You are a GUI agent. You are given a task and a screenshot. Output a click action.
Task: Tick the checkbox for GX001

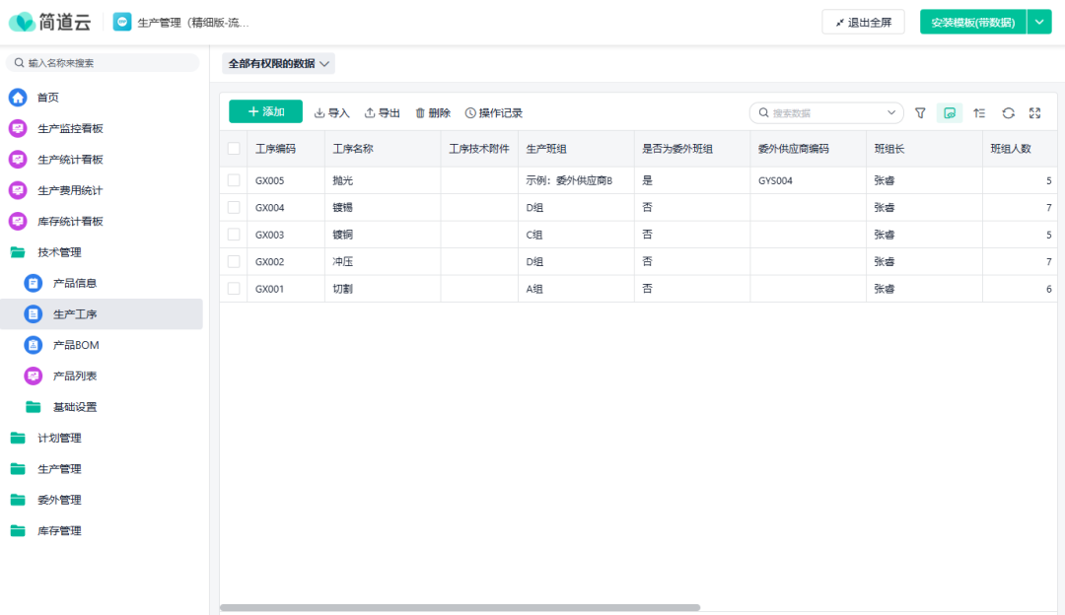pos(234,289)
